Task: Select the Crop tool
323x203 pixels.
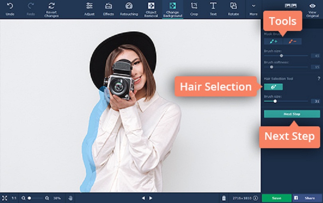Action: point(194,6)
